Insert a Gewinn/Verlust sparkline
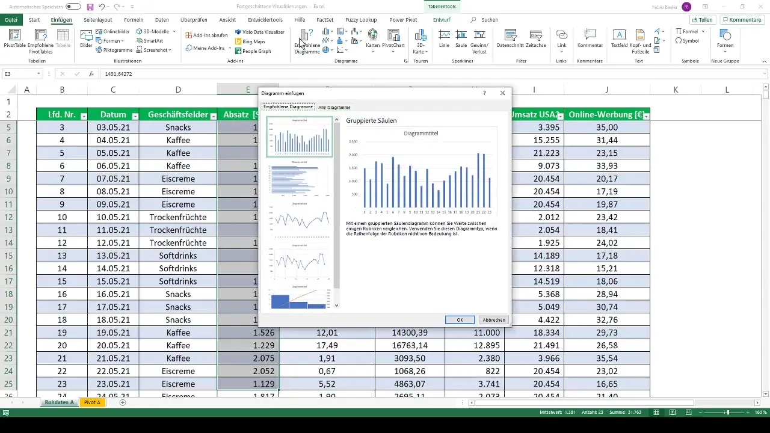The image size is (770, 433). point(479,41)
